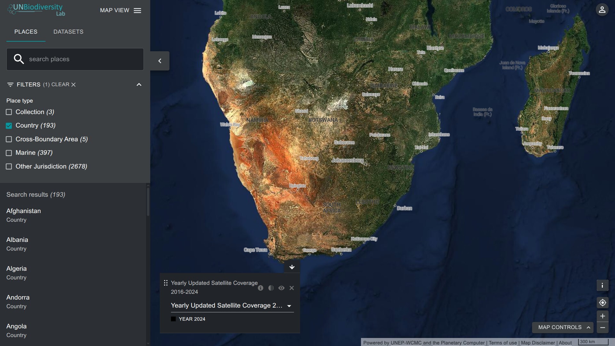This screenshot has width=615, height=346.
Task: Check the Cross-Boundary Area filter
Action: coord(9,139)
